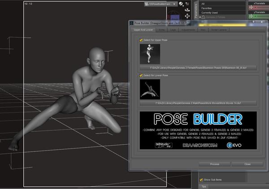The width and height of the screenshot is (269, 189).
Task: Toggle the Show Sub Items checkbox
Action: coord(201,180)
